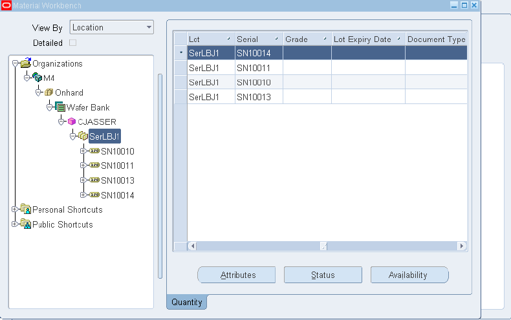Collapse the Onhand tree node
The height and width of the screenshot is (320, 511).
tap(38, 92)
